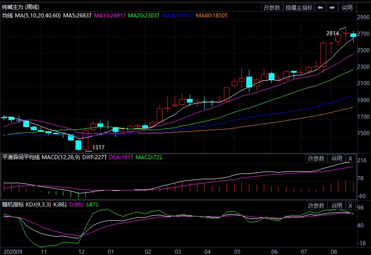Screen dimensions: 371x255
Task: Click the DIFF:227 value
Action: (94, 157)
